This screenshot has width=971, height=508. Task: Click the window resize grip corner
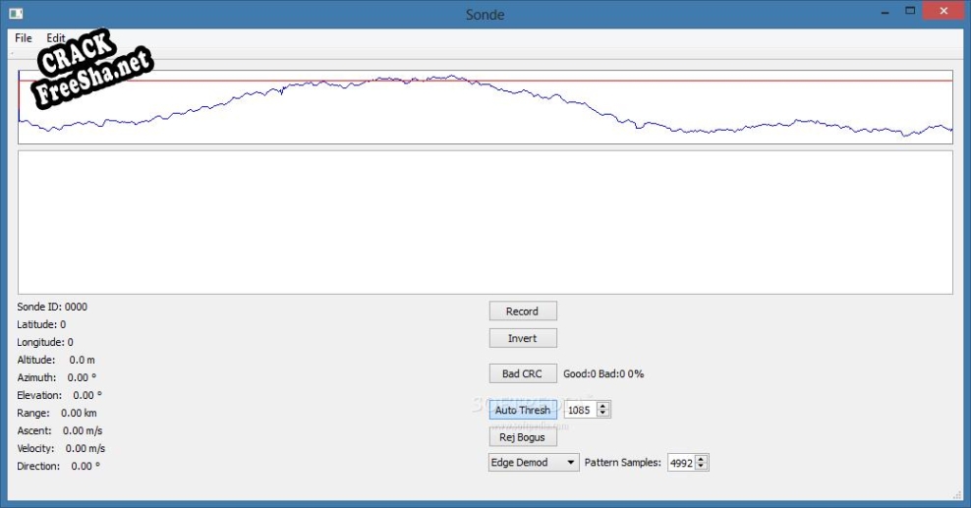(957, 494)
